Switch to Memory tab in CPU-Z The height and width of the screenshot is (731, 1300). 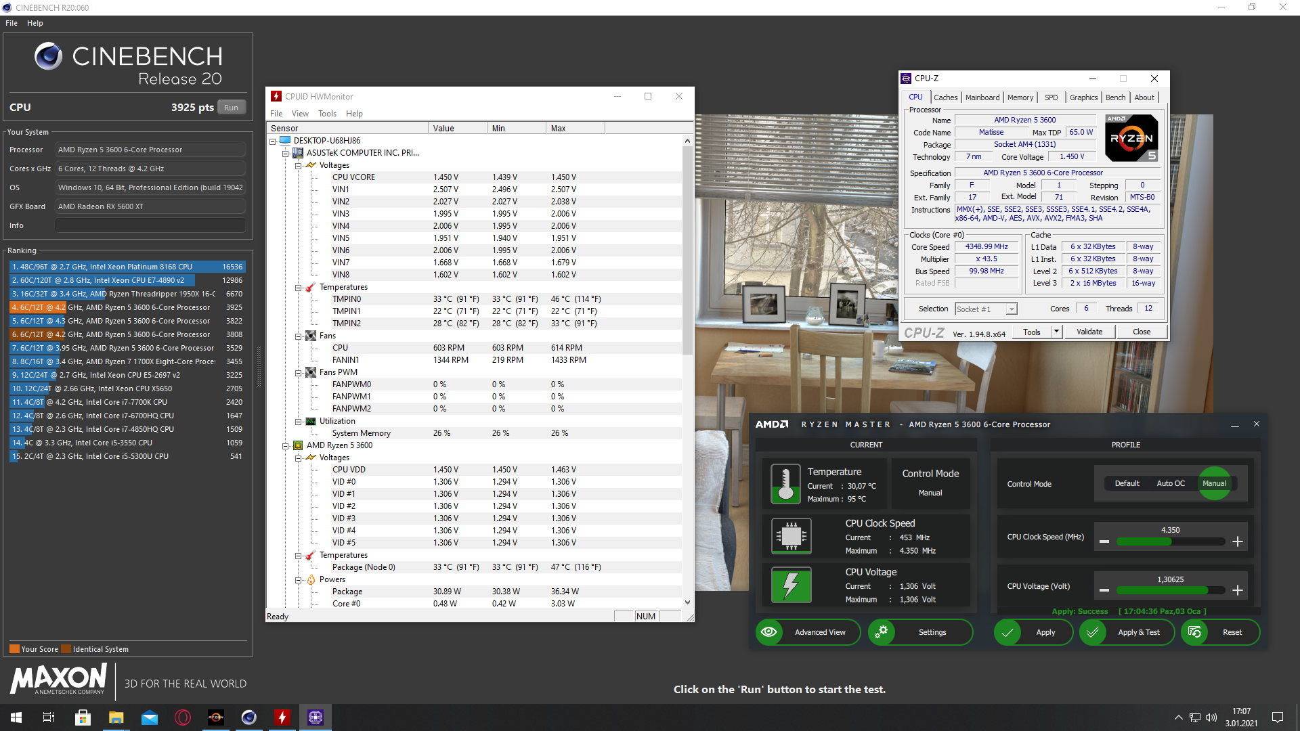tap(1020, 97)
